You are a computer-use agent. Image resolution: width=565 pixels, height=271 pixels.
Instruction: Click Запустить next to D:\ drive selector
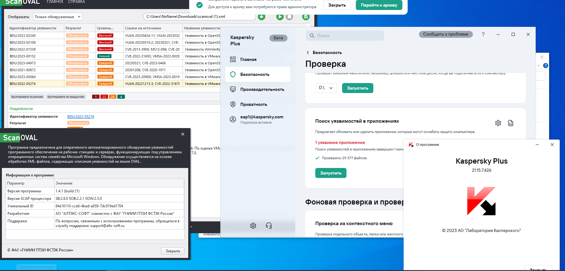(358, 88)
